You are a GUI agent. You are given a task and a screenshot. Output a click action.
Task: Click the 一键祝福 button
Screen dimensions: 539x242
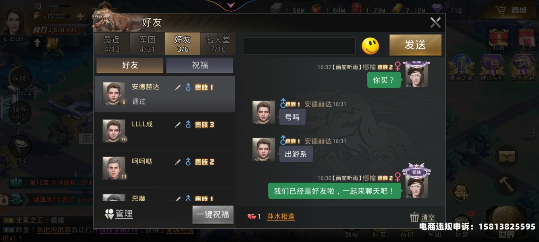point(213,215)
